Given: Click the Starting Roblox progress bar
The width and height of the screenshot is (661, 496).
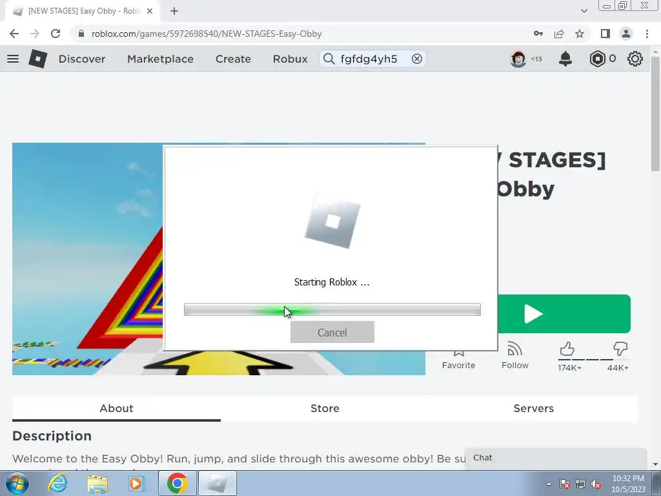Looking at the screenshot, I should [332, 309].
